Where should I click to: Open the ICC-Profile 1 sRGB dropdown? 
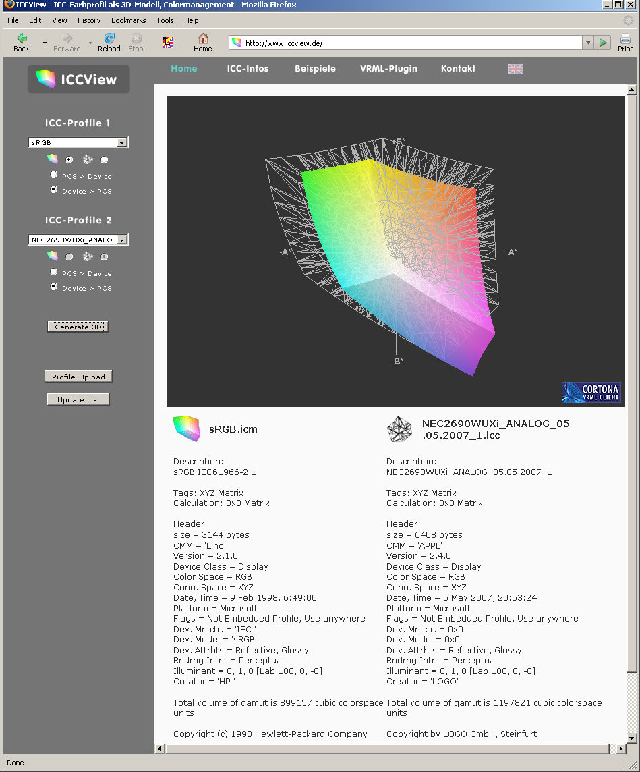click(121, 143)
